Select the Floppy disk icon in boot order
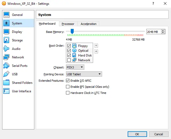The image size is (171, 139). 74,46
